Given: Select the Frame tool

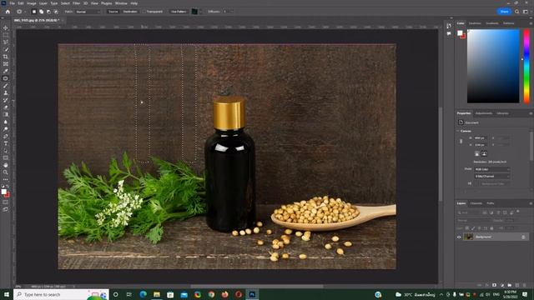Looking at the screenshot, I should pos(6,63).
